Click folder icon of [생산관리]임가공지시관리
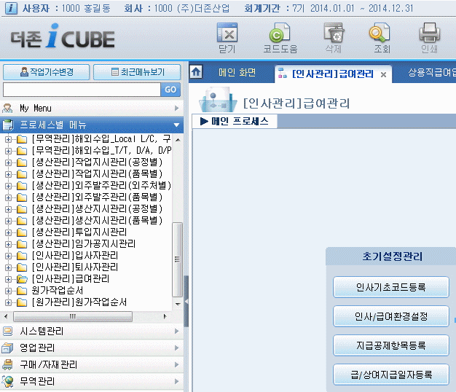 point(22,244)
